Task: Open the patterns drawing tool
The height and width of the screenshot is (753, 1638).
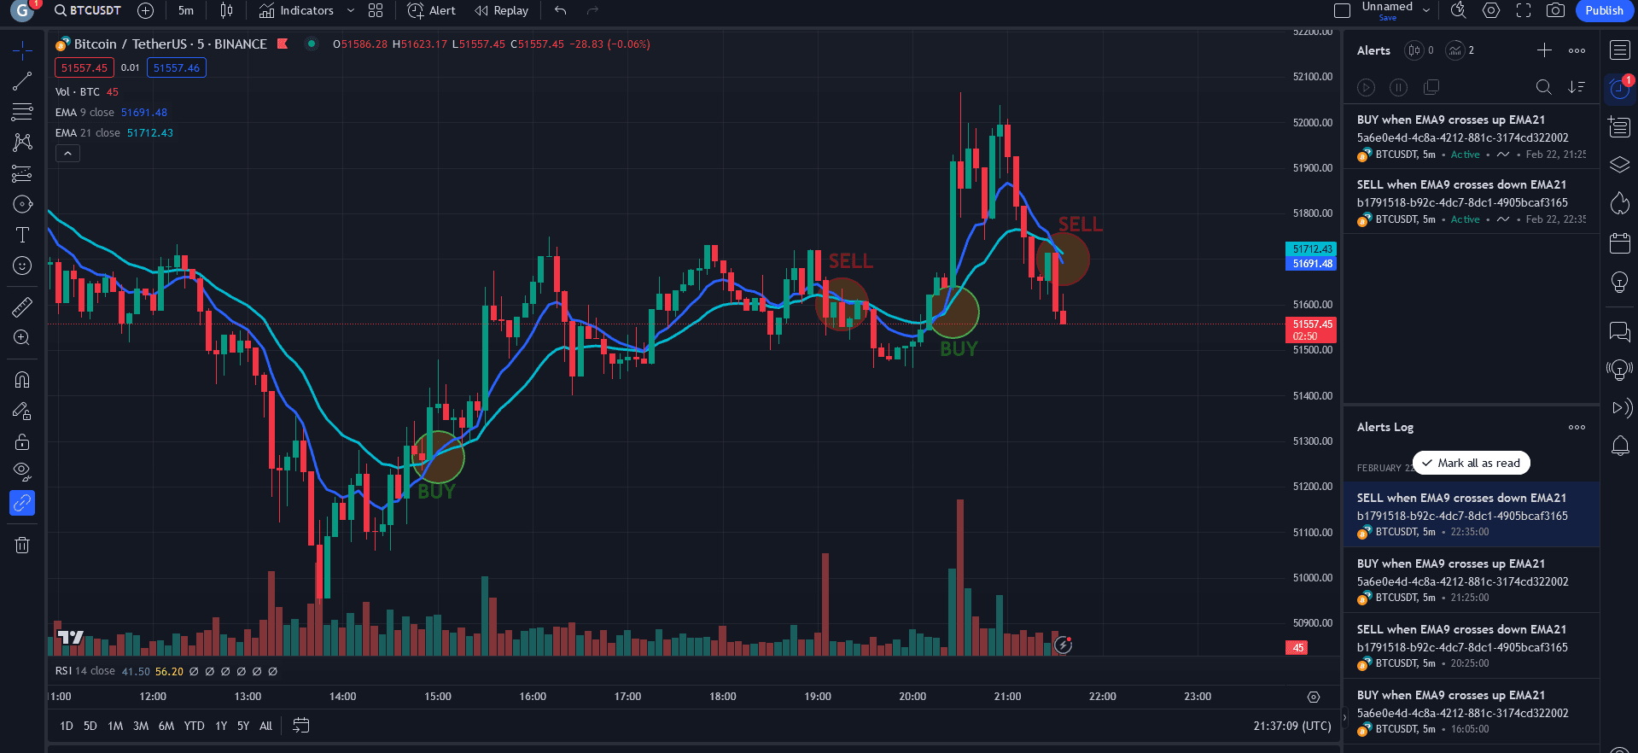Action: pos(22,143)
